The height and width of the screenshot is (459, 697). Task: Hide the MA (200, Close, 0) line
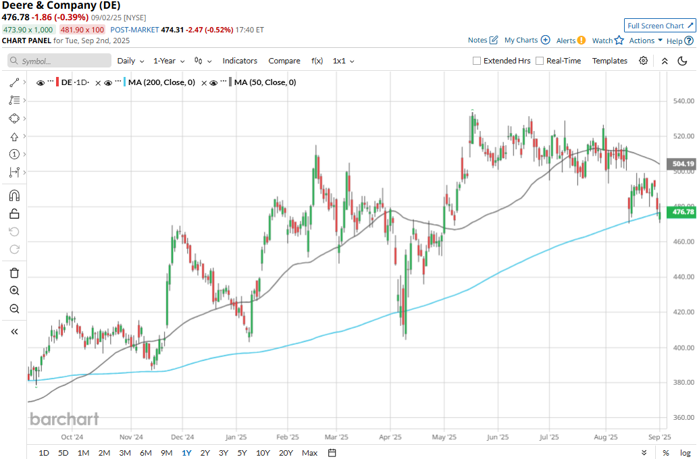pos(107,82)
